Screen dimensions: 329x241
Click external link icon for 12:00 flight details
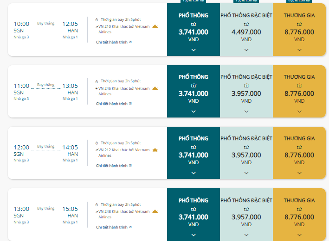130,166
